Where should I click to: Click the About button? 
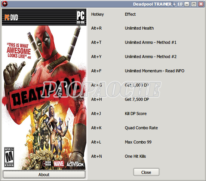coord(44,175)
